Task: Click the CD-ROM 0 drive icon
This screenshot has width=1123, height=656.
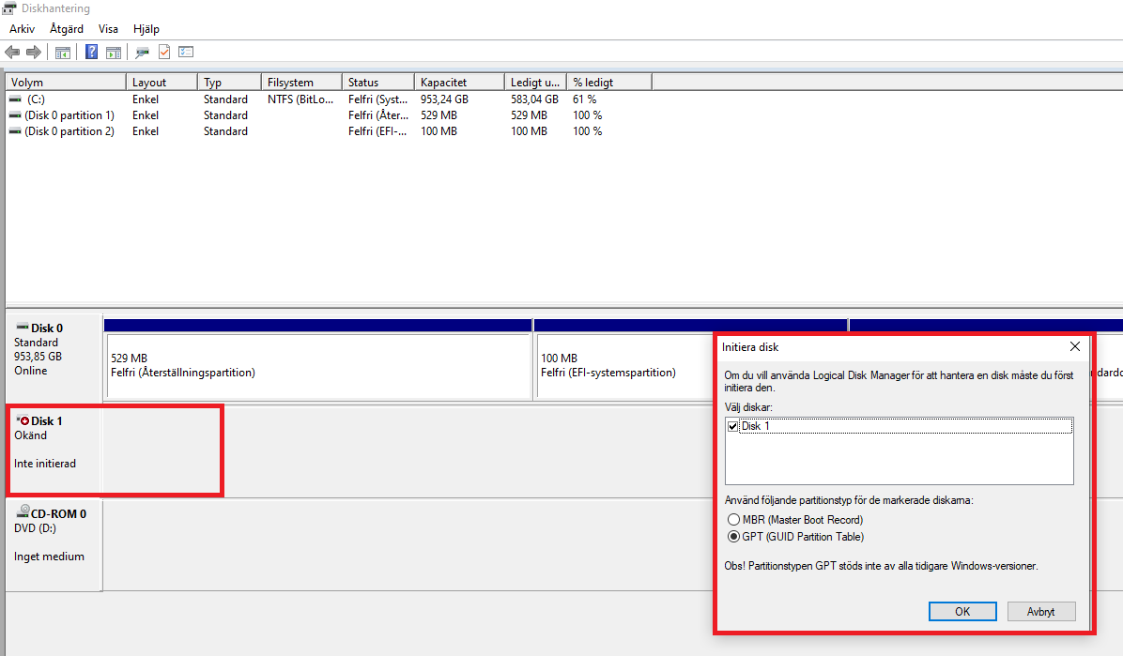Action: coord(23,512)
